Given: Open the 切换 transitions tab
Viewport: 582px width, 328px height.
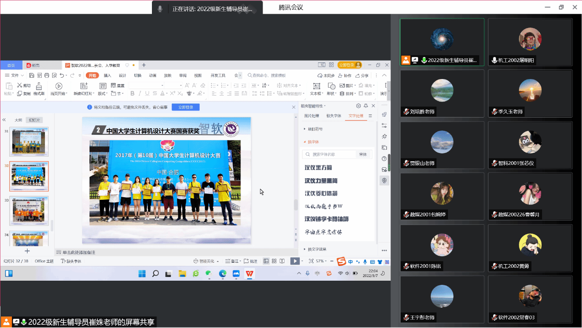Looking at the screenshot, I should coord(138,75).
